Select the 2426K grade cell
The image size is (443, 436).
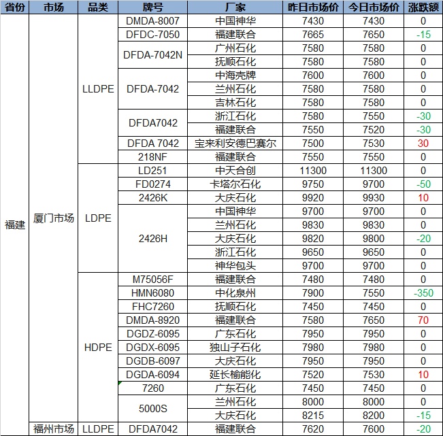(x=153, y=198)
